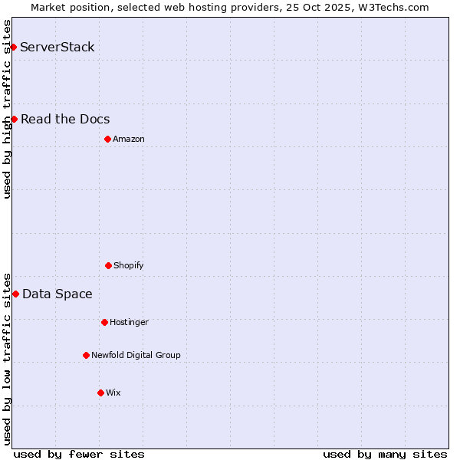Click the Data Space text label
Viewport: 460px width, 460px height.
coord(58,294)
